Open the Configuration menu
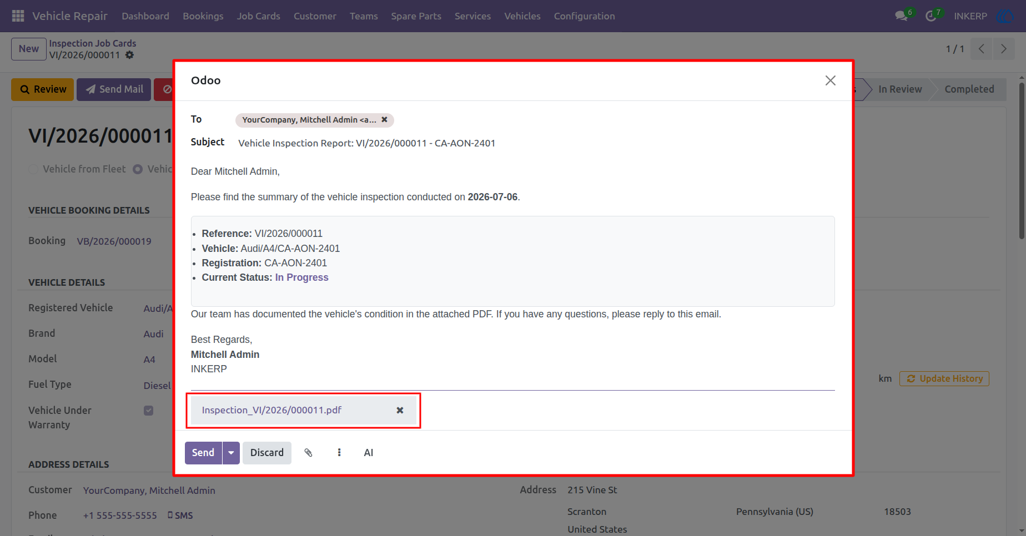This screenshot has width=1026, height=536. (585, 16)
